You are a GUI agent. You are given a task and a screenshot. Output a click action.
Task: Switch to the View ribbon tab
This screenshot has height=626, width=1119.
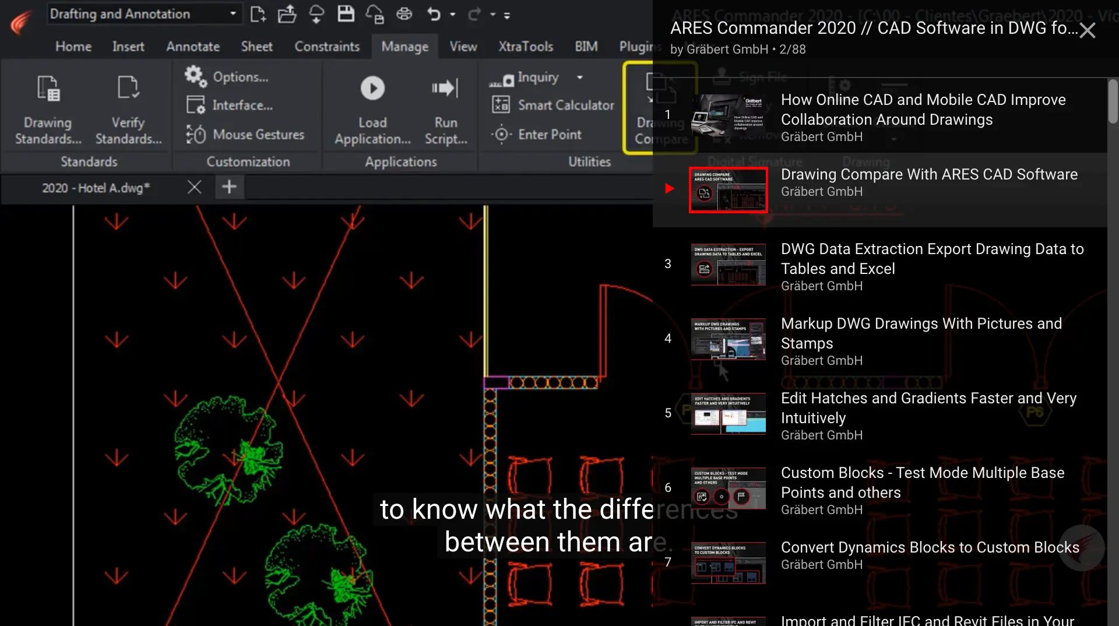[463, 46]
